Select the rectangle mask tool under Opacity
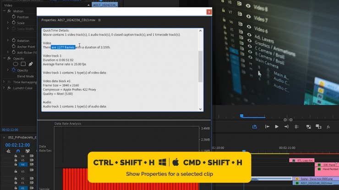The image size is (339, 190). 23,64
